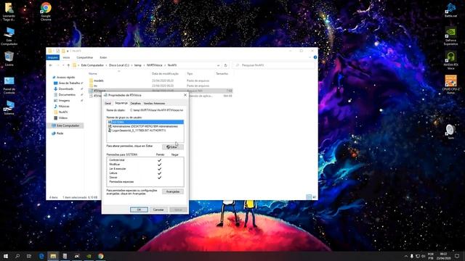Open the NVIDIA RTX Voice desktop shortcut

(x=450, y=60)
